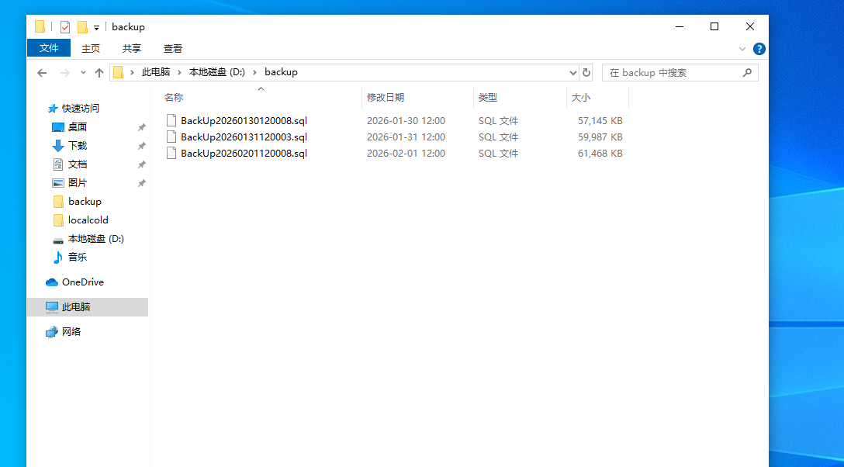Click the New Folder icon in title bar

[82, 27]
